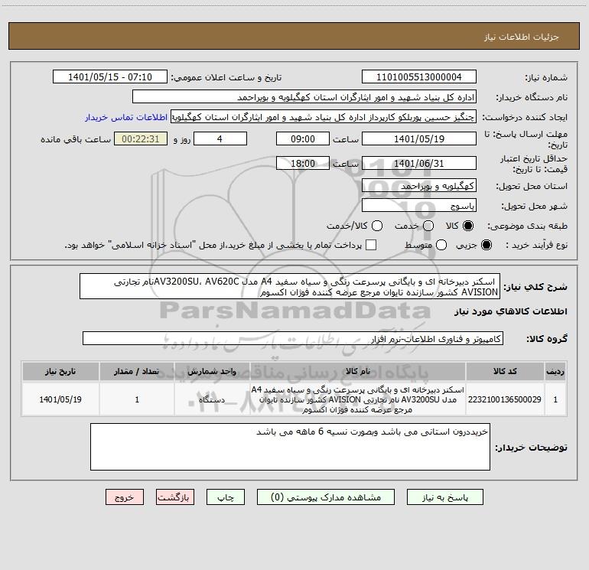Image resolution: width=589 pixels, height=570 pixels.
Task: Click scanner product name cell in table
Action: pyautogui.click(x=358, y=399)
